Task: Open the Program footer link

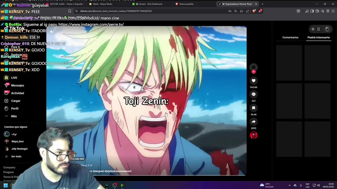Action: click(8, 172)
